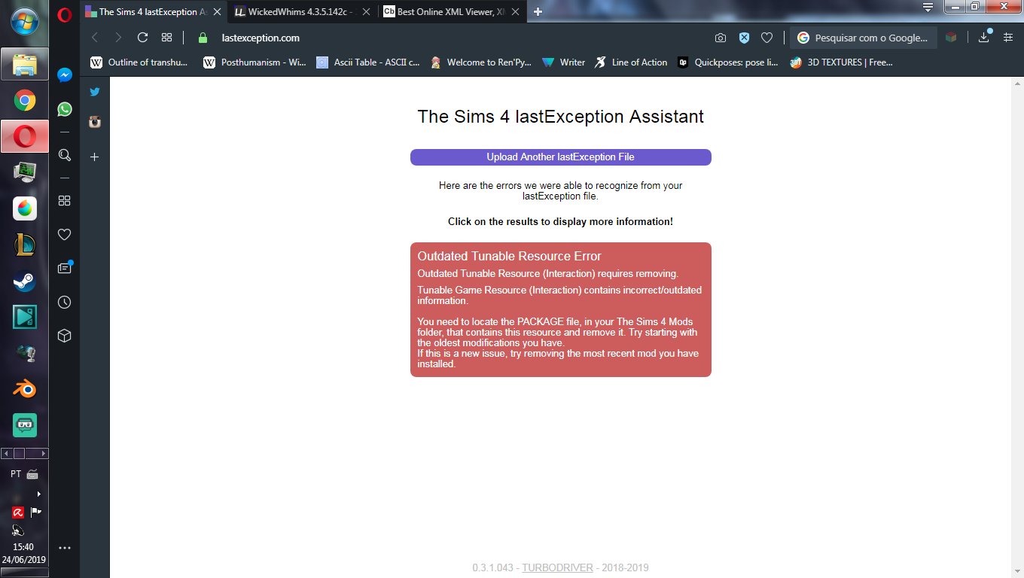Open the Avira antivirus tray icon

17,512
